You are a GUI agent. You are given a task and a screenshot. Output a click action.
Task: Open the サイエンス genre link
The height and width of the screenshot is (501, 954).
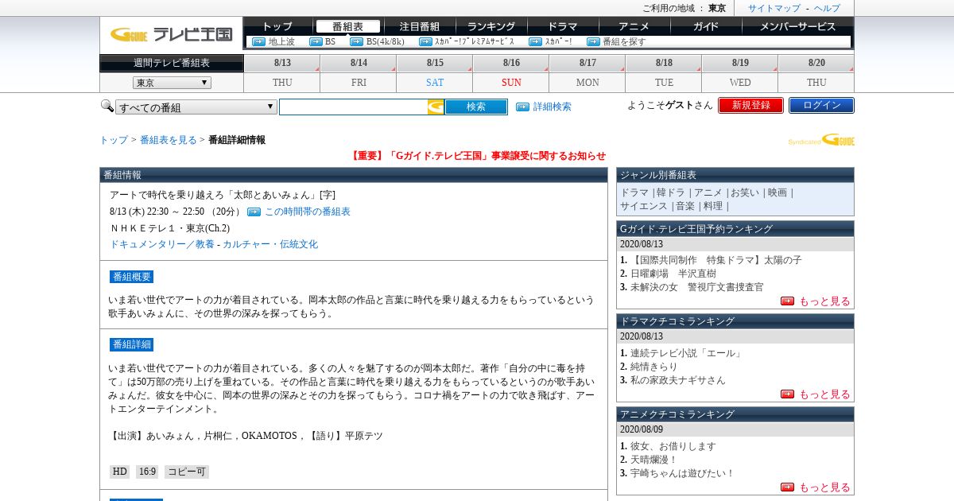click(x=644, y=206)
